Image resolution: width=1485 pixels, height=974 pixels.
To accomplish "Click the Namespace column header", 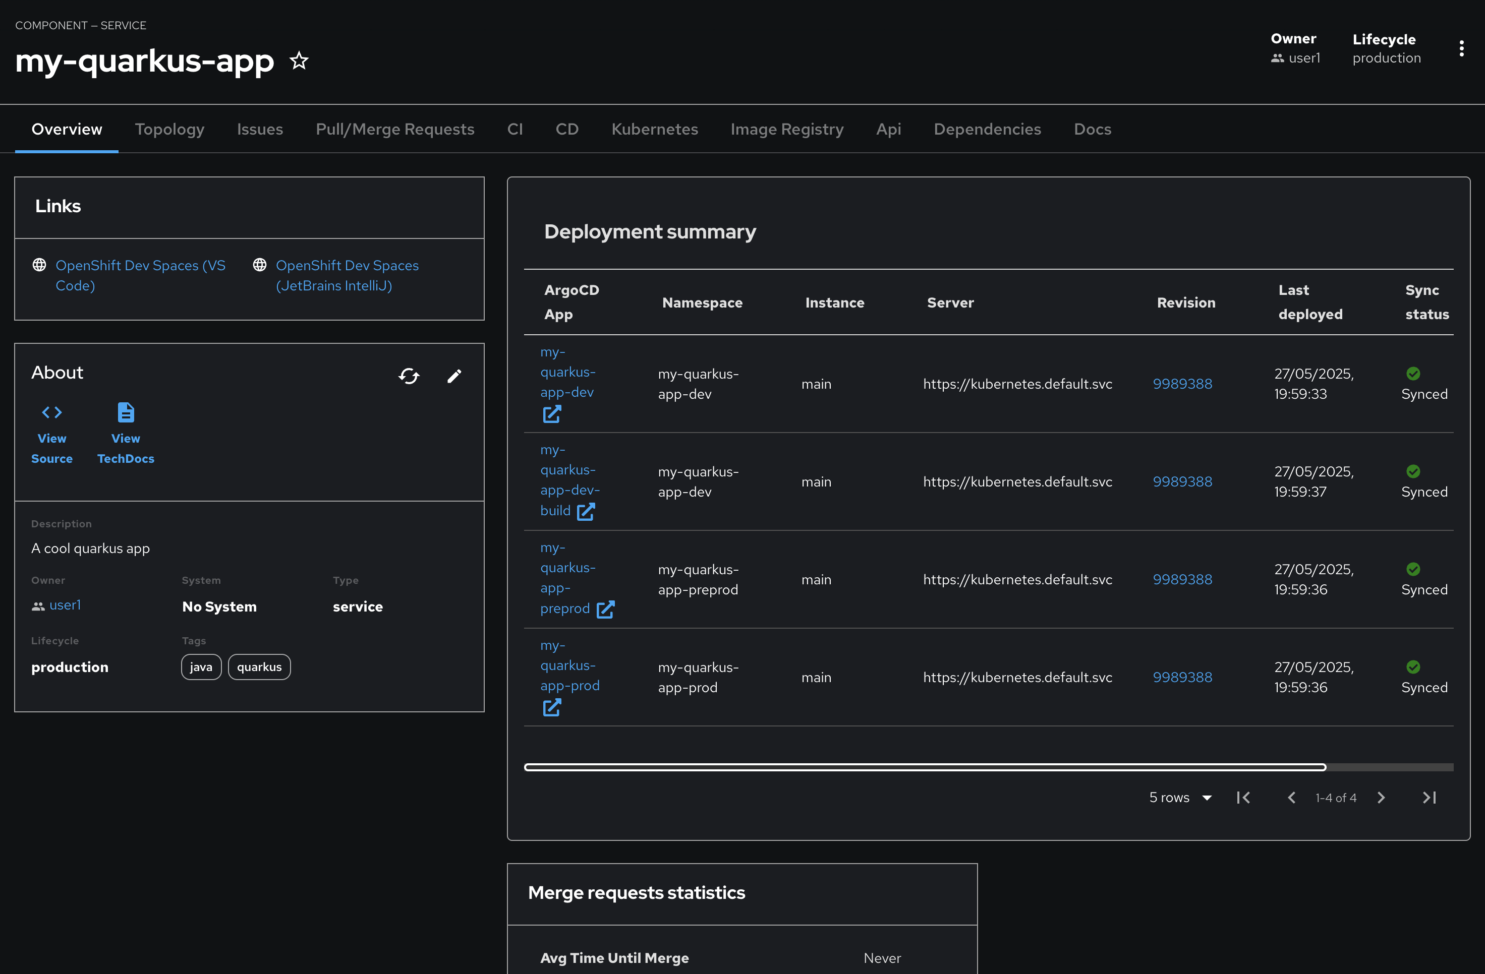I will click(702, 302).
